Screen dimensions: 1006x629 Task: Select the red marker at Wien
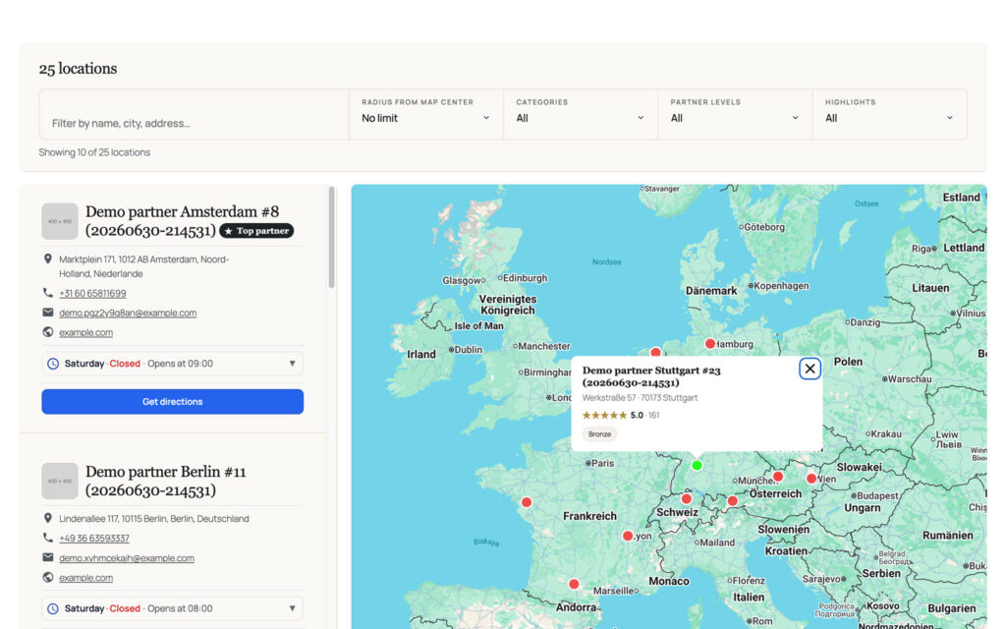pos(811,479)
